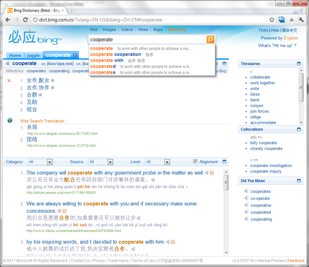Open Chrome wrench settings menu
The width and height of the screenshot is (309, 267).
click(301, 20)
